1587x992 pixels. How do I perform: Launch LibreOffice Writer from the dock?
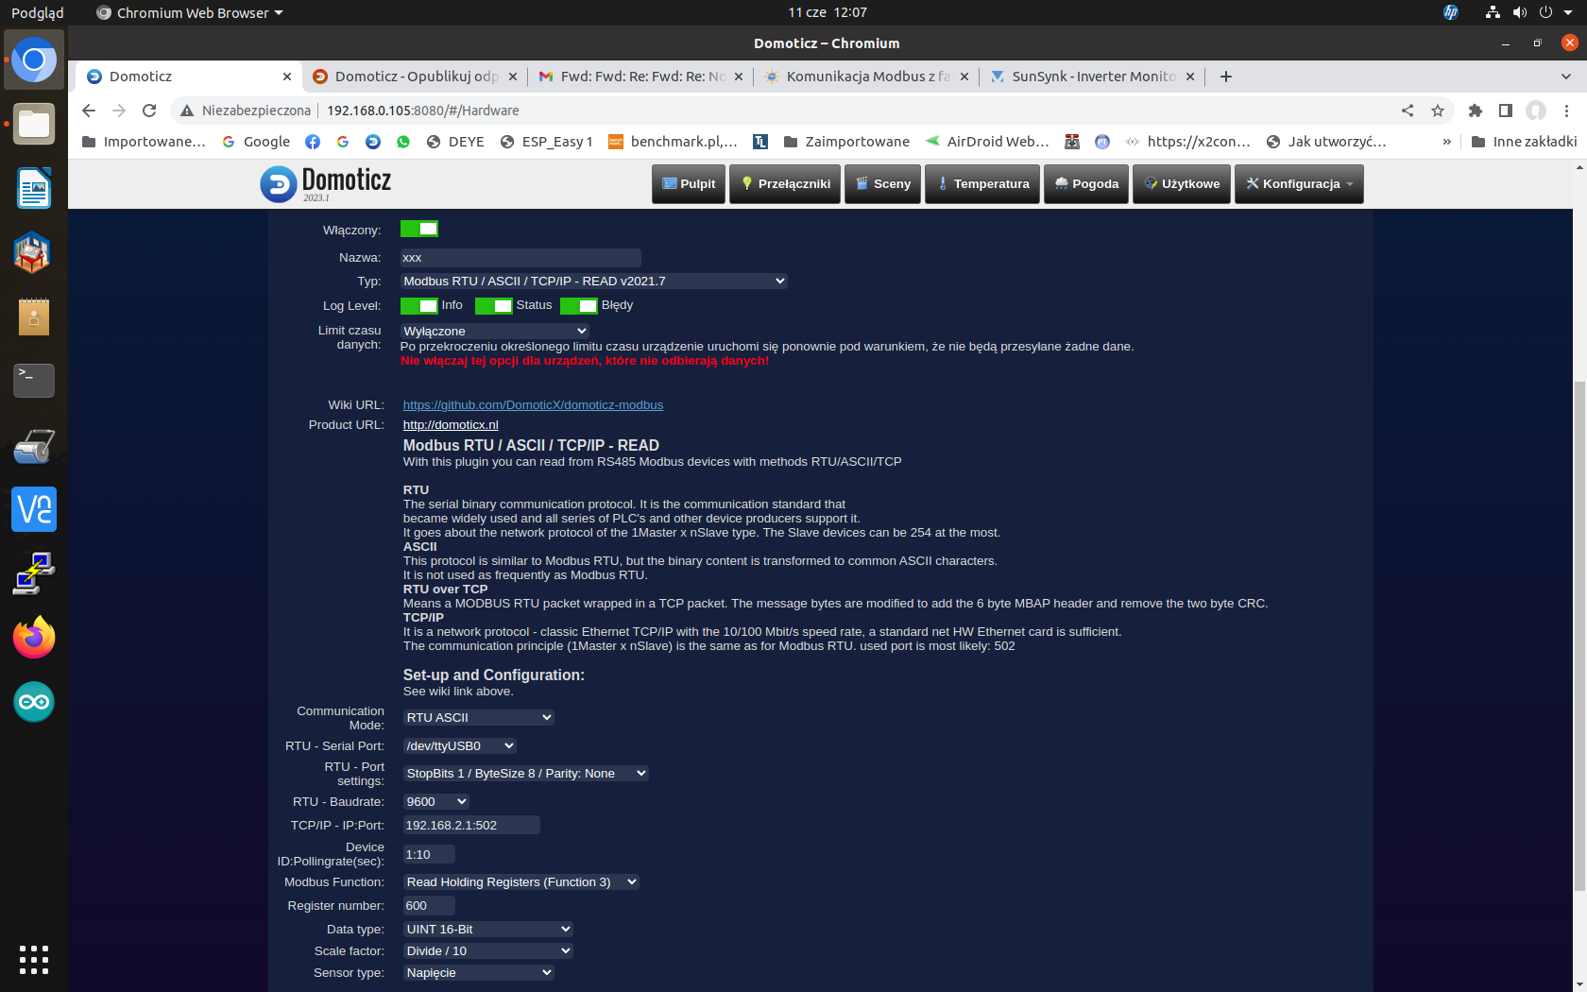34,188
